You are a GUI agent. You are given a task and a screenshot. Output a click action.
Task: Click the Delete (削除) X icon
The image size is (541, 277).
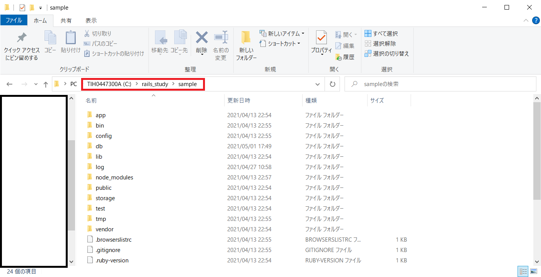point(201,38)
